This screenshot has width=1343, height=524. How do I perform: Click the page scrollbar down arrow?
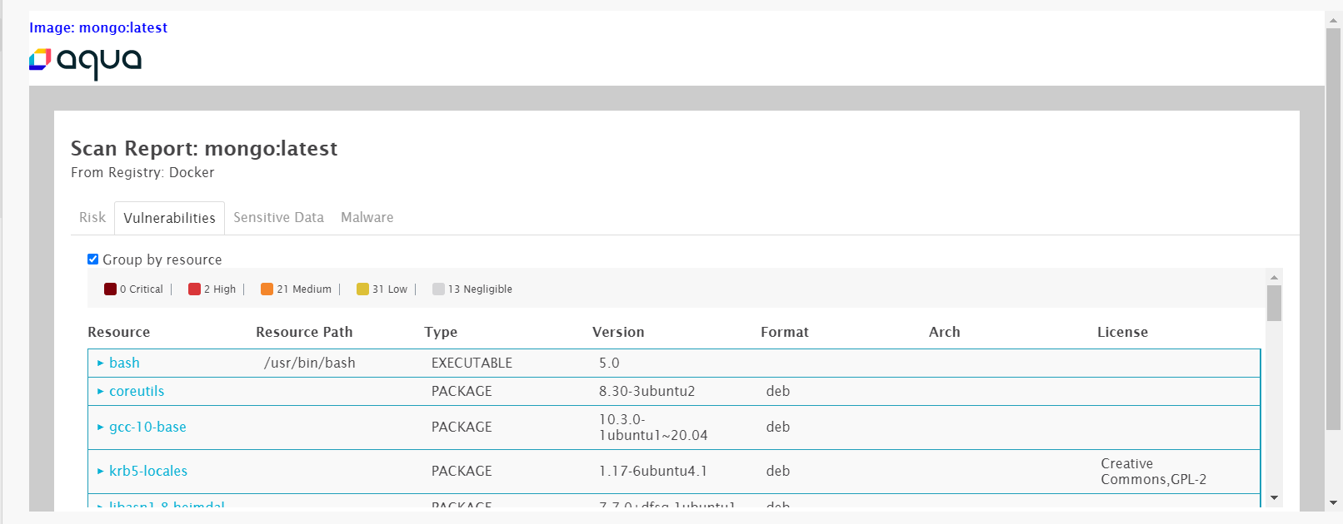[1333, 503]
